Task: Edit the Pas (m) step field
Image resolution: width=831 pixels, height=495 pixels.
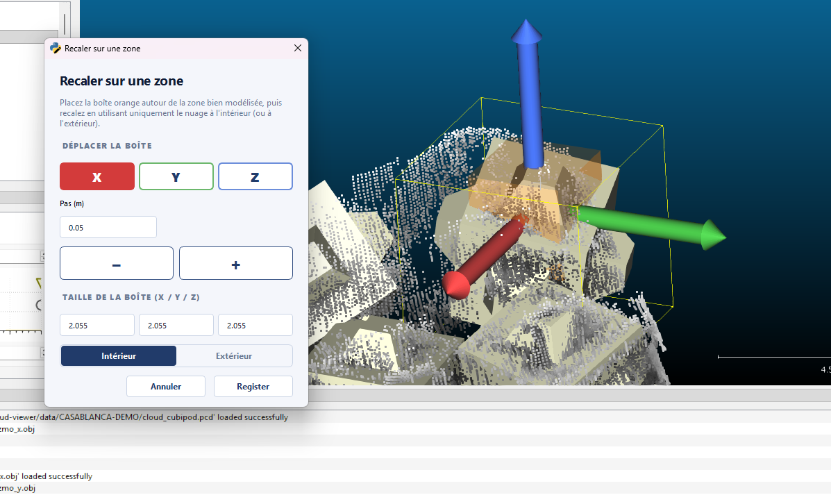Action: coord(108,227)
